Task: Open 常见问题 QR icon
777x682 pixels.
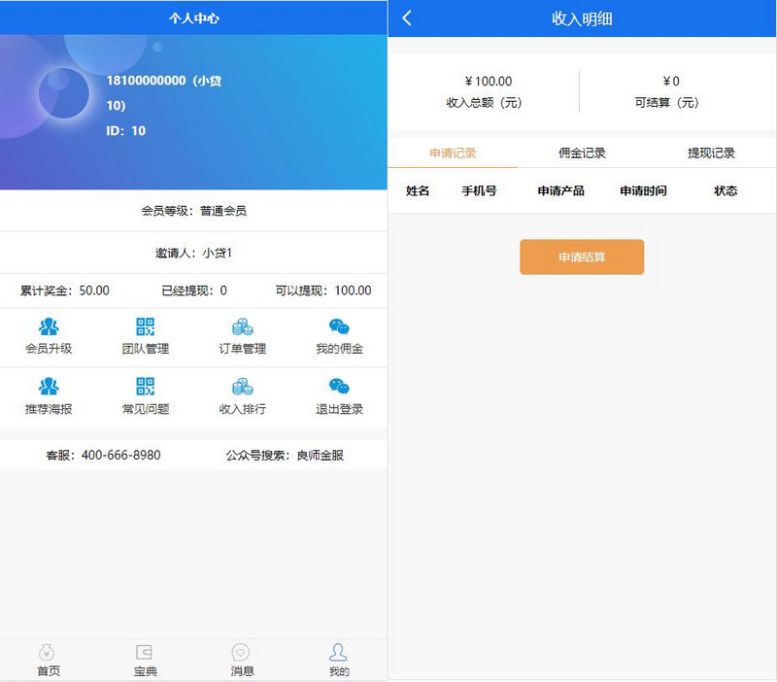Action: [x=145, y=386]
